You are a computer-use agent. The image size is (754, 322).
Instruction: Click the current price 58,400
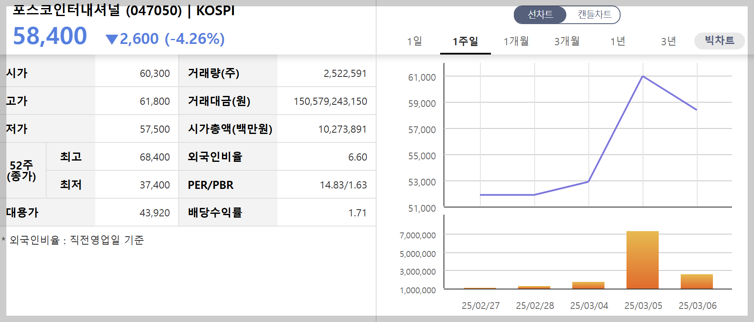[50, 36]
